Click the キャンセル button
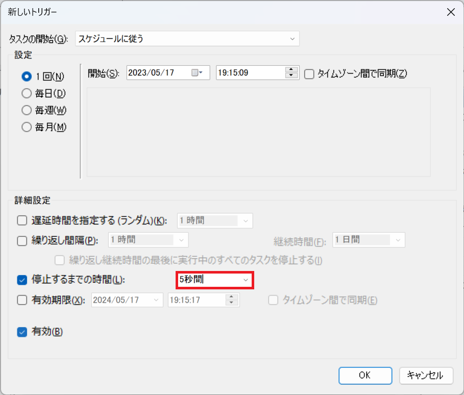The height and width of the screenshot is (395, 464). tap(426, 376)
